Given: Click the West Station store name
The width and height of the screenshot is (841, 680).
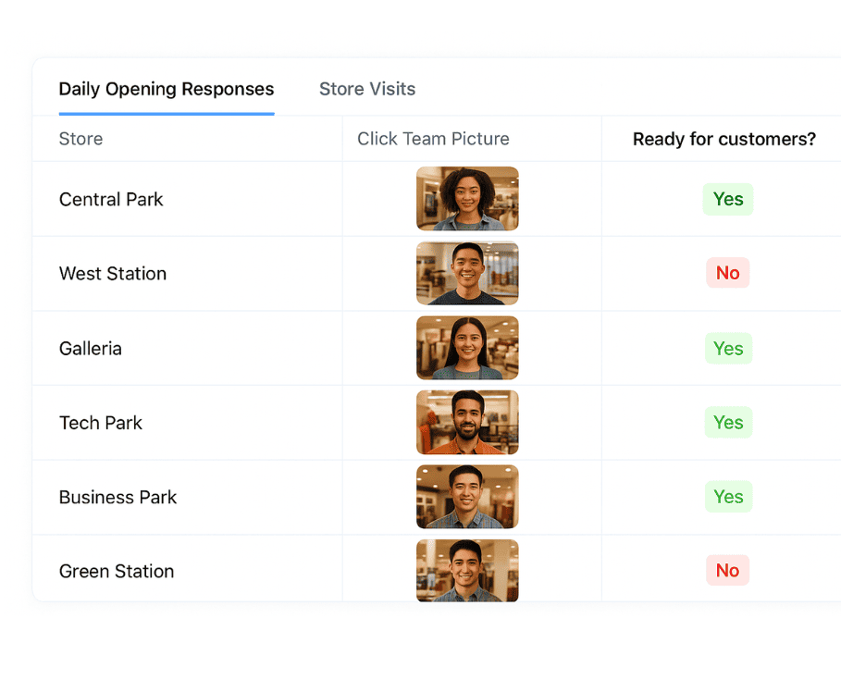Looking at the screenshot, I should (112, 273).
